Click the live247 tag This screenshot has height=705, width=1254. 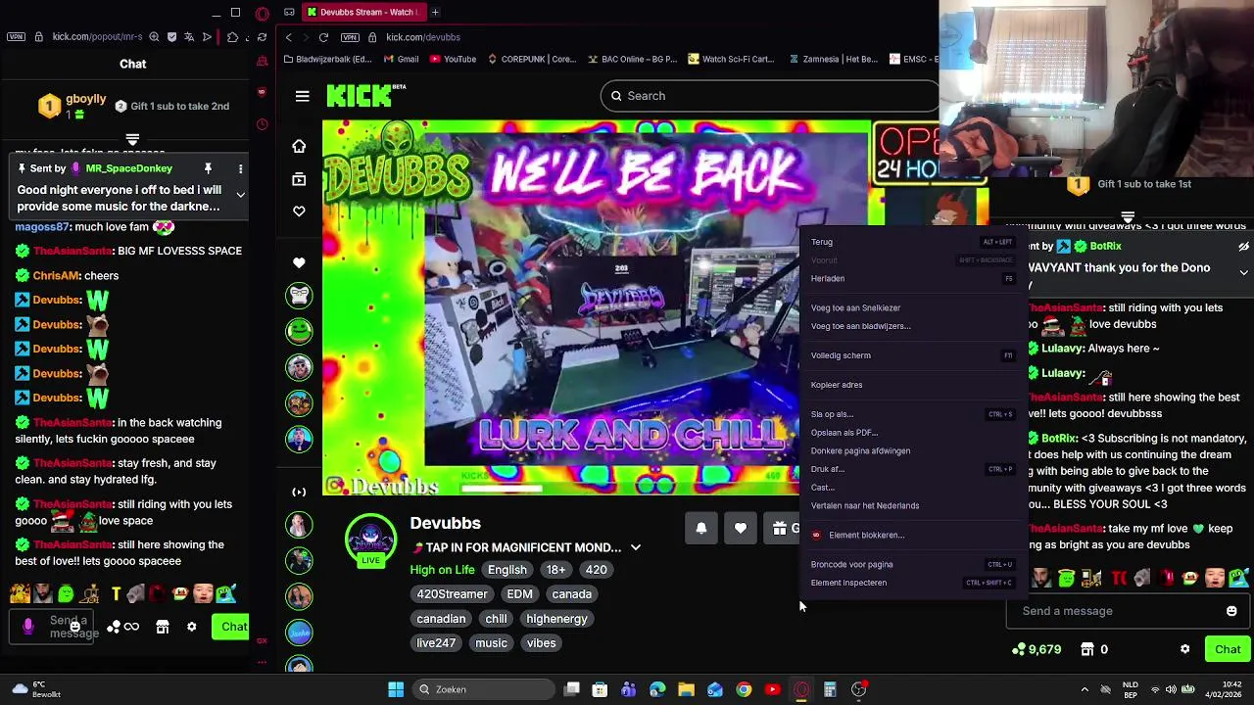point(436,643)
